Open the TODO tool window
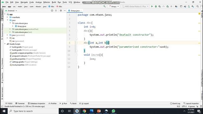This screenshot has width=203, height=114. 9,104
